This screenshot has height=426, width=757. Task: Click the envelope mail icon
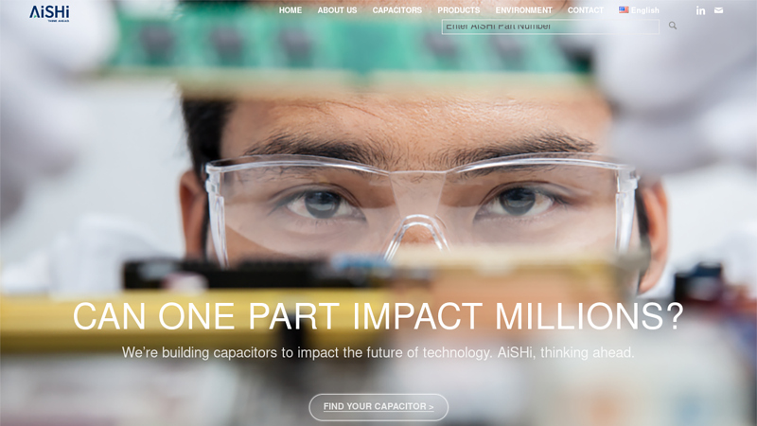point(718,10)
